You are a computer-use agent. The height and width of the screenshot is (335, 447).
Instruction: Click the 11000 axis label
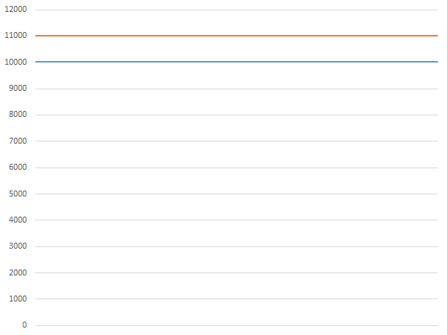pyautogui.click(x=16, y=36)
